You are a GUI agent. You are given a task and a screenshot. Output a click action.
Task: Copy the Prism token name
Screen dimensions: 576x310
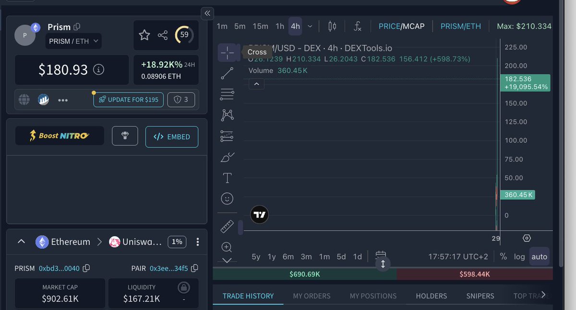[x=77, y=27]
